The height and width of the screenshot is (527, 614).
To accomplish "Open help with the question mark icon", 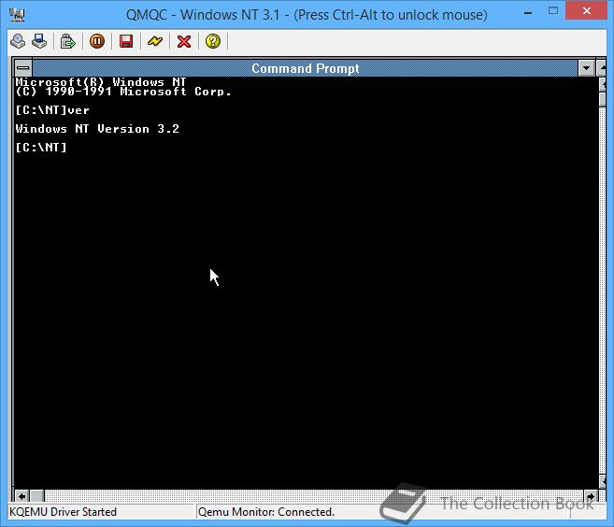I will tap(213, 41).
